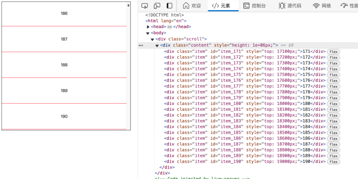Viewport: 358px width, 179px height.
Task: Select the item_171 div row
Action: tap(245, 52)
